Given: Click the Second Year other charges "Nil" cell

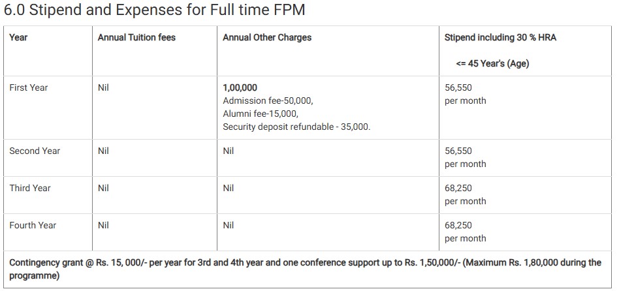Looking at the screenshot, I should click(x=228, y=151).
